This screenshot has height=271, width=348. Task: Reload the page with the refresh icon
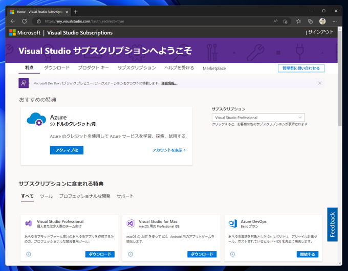coord(24,21)
